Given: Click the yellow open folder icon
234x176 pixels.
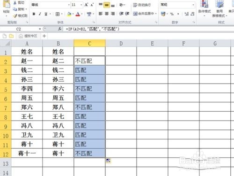Looking at the screenshot, I should click(11, 36).
